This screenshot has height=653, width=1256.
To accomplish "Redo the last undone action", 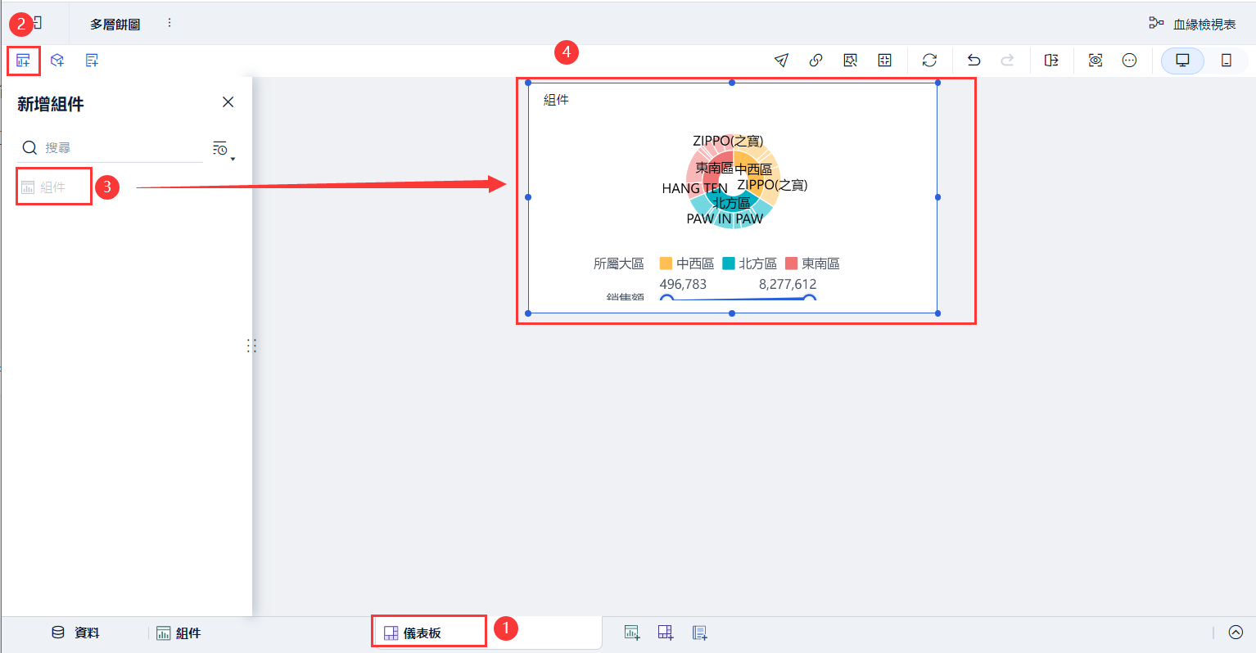I will [1008, 61].
